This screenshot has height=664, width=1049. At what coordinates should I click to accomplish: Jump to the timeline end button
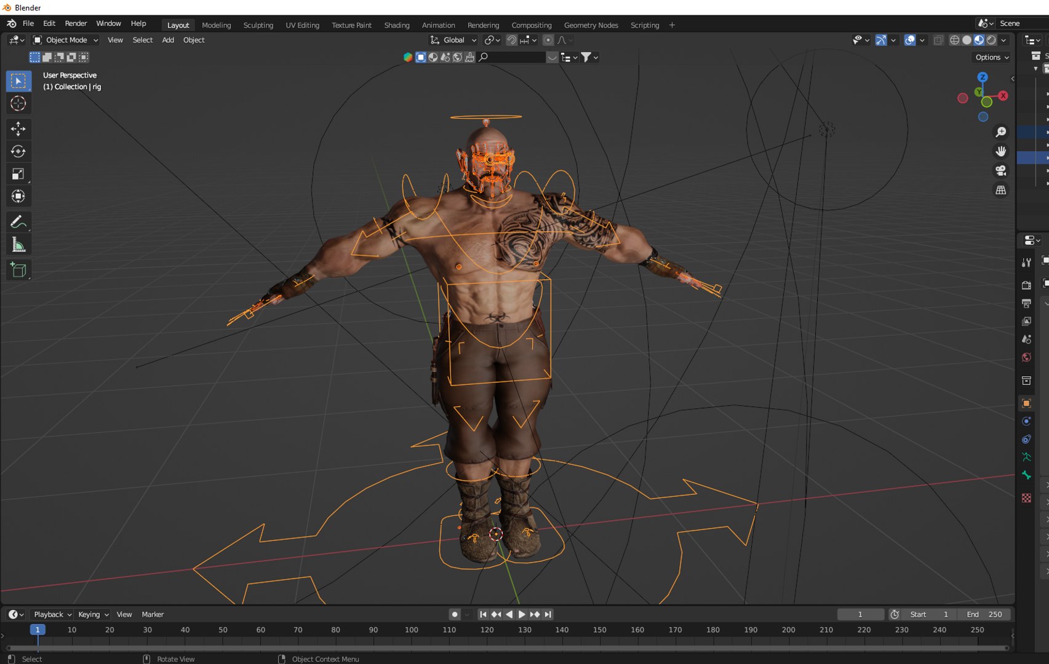tap(548, 614)
